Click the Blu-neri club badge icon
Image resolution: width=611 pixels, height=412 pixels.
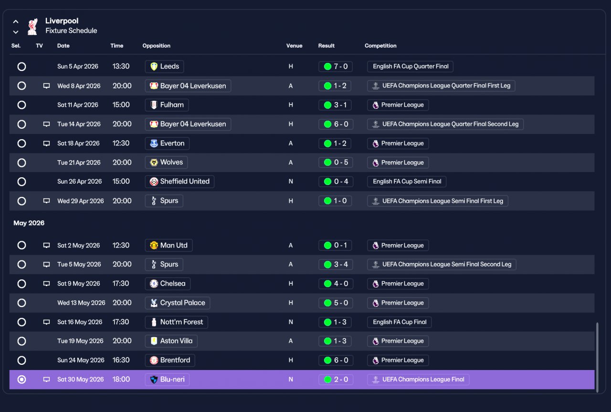[154, 380]
